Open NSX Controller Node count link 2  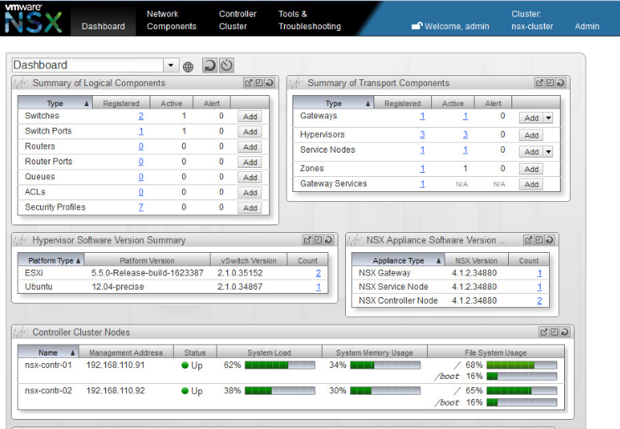(x=539, y=300)
